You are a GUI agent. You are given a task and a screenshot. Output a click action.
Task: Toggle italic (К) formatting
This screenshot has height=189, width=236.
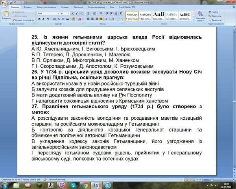coord(44,19)
